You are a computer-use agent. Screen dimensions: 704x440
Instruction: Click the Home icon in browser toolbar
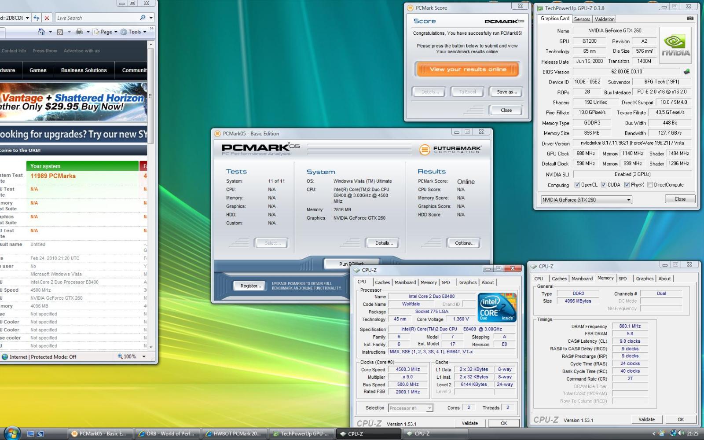tap(41, 32)
